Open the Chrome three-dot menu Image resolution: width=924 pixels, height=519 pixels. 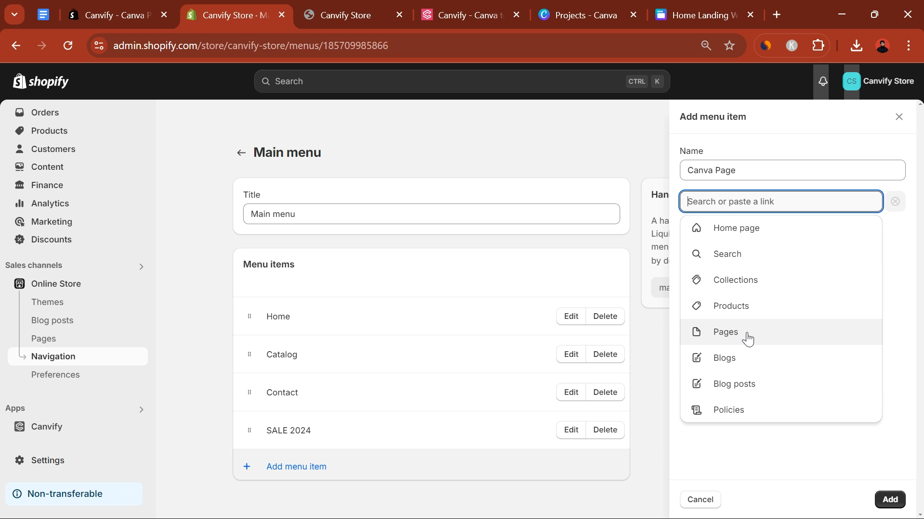tap(909, 46)
